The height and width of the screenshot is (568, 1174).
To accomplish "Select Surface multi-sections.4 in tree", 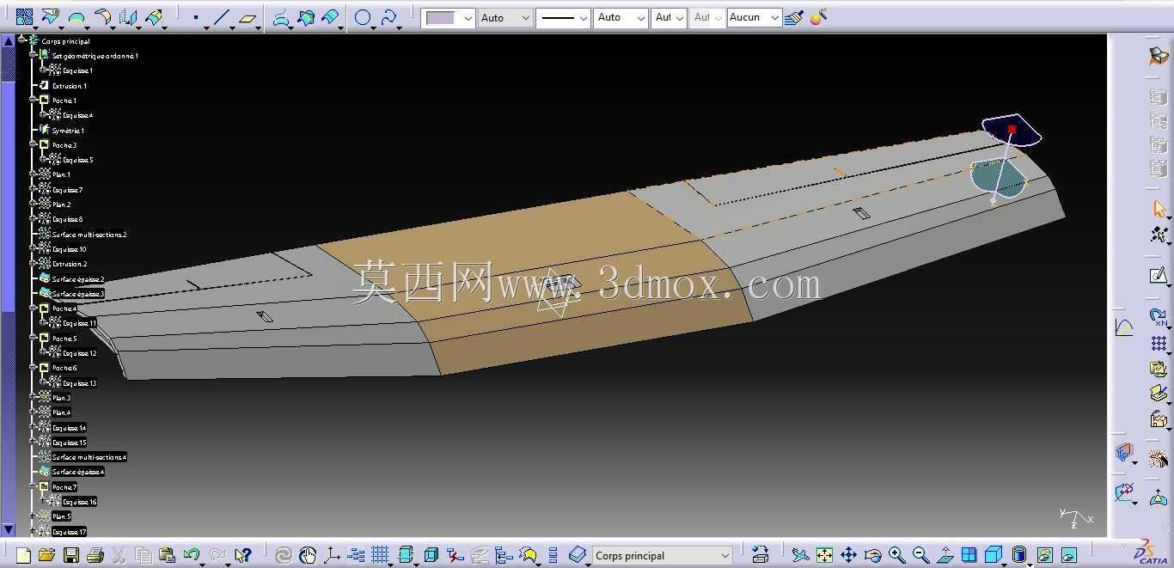I will (x=89, y=457).
